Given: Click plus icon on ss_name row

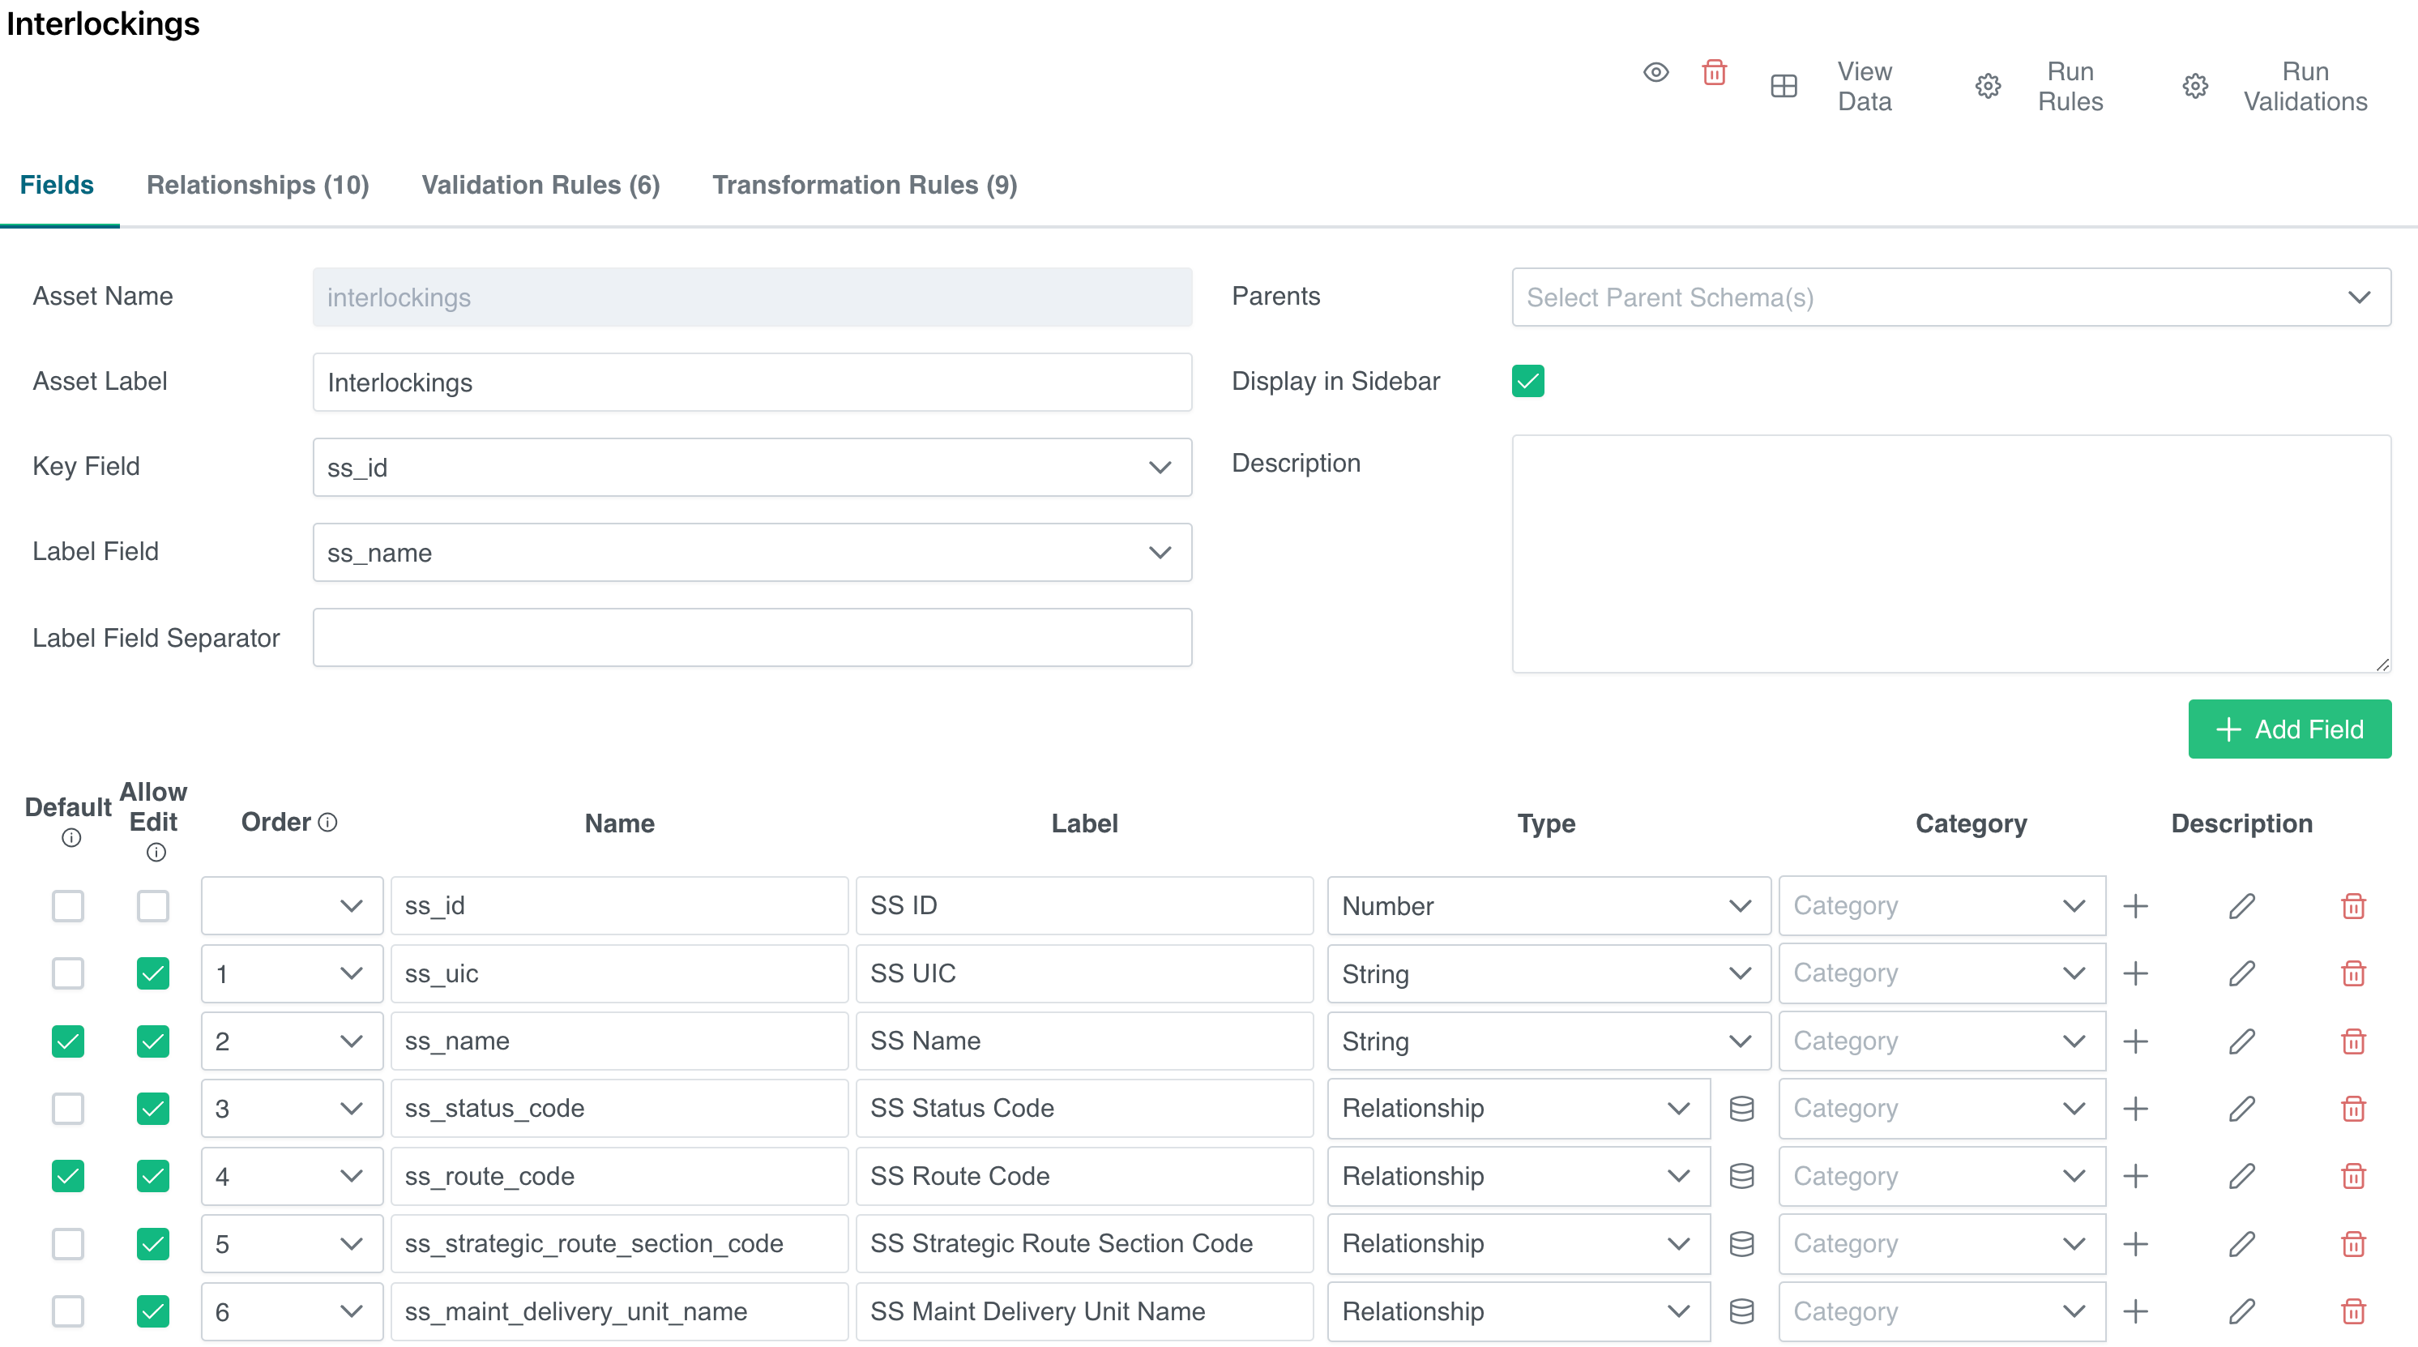Looking at the screenshot, I should 2135,1041.
